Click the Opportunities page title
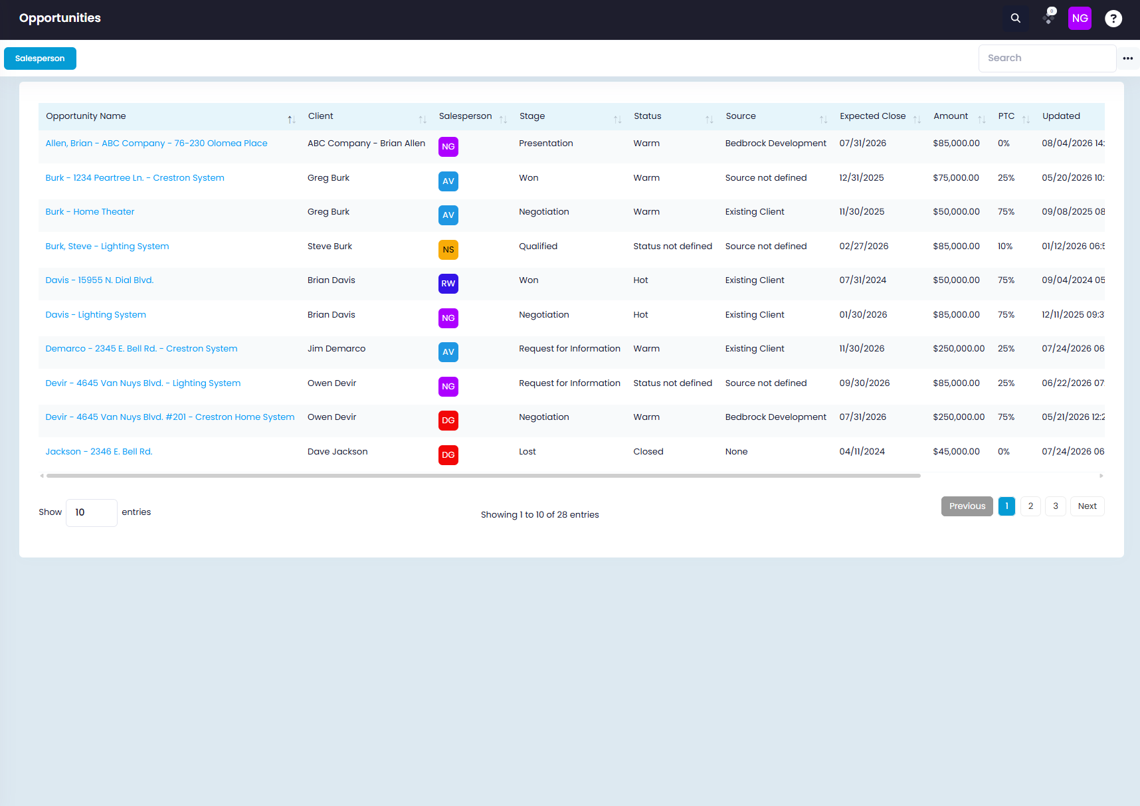1140x806 pixels. pyautogui.click(x=60, y=19)
